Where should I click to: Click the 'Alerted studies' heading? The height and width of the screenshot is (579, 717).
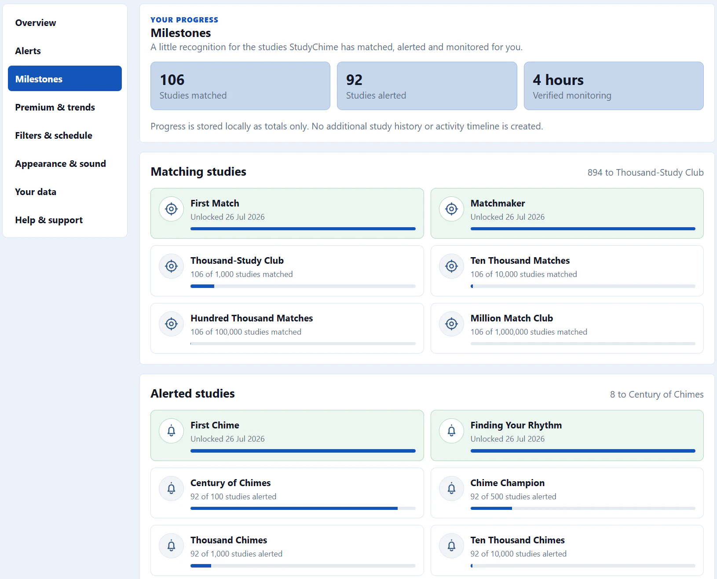(193, 394)
